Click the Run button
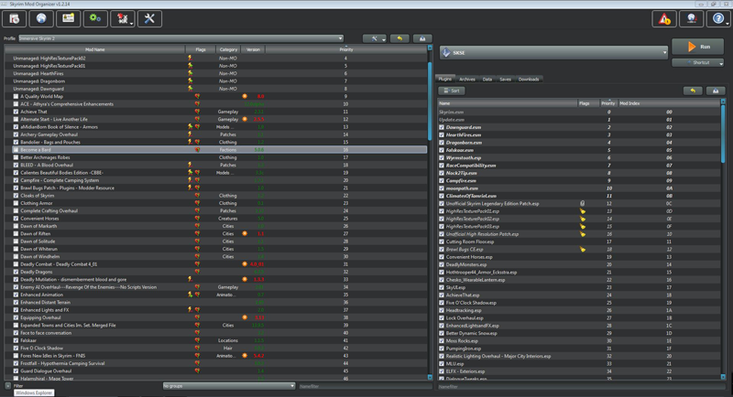Screen dimensions: 733x397 697,46
